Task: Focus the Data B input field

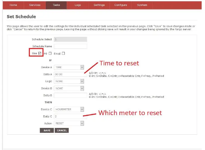Action: pyautogui.click(x=70, y=95)
